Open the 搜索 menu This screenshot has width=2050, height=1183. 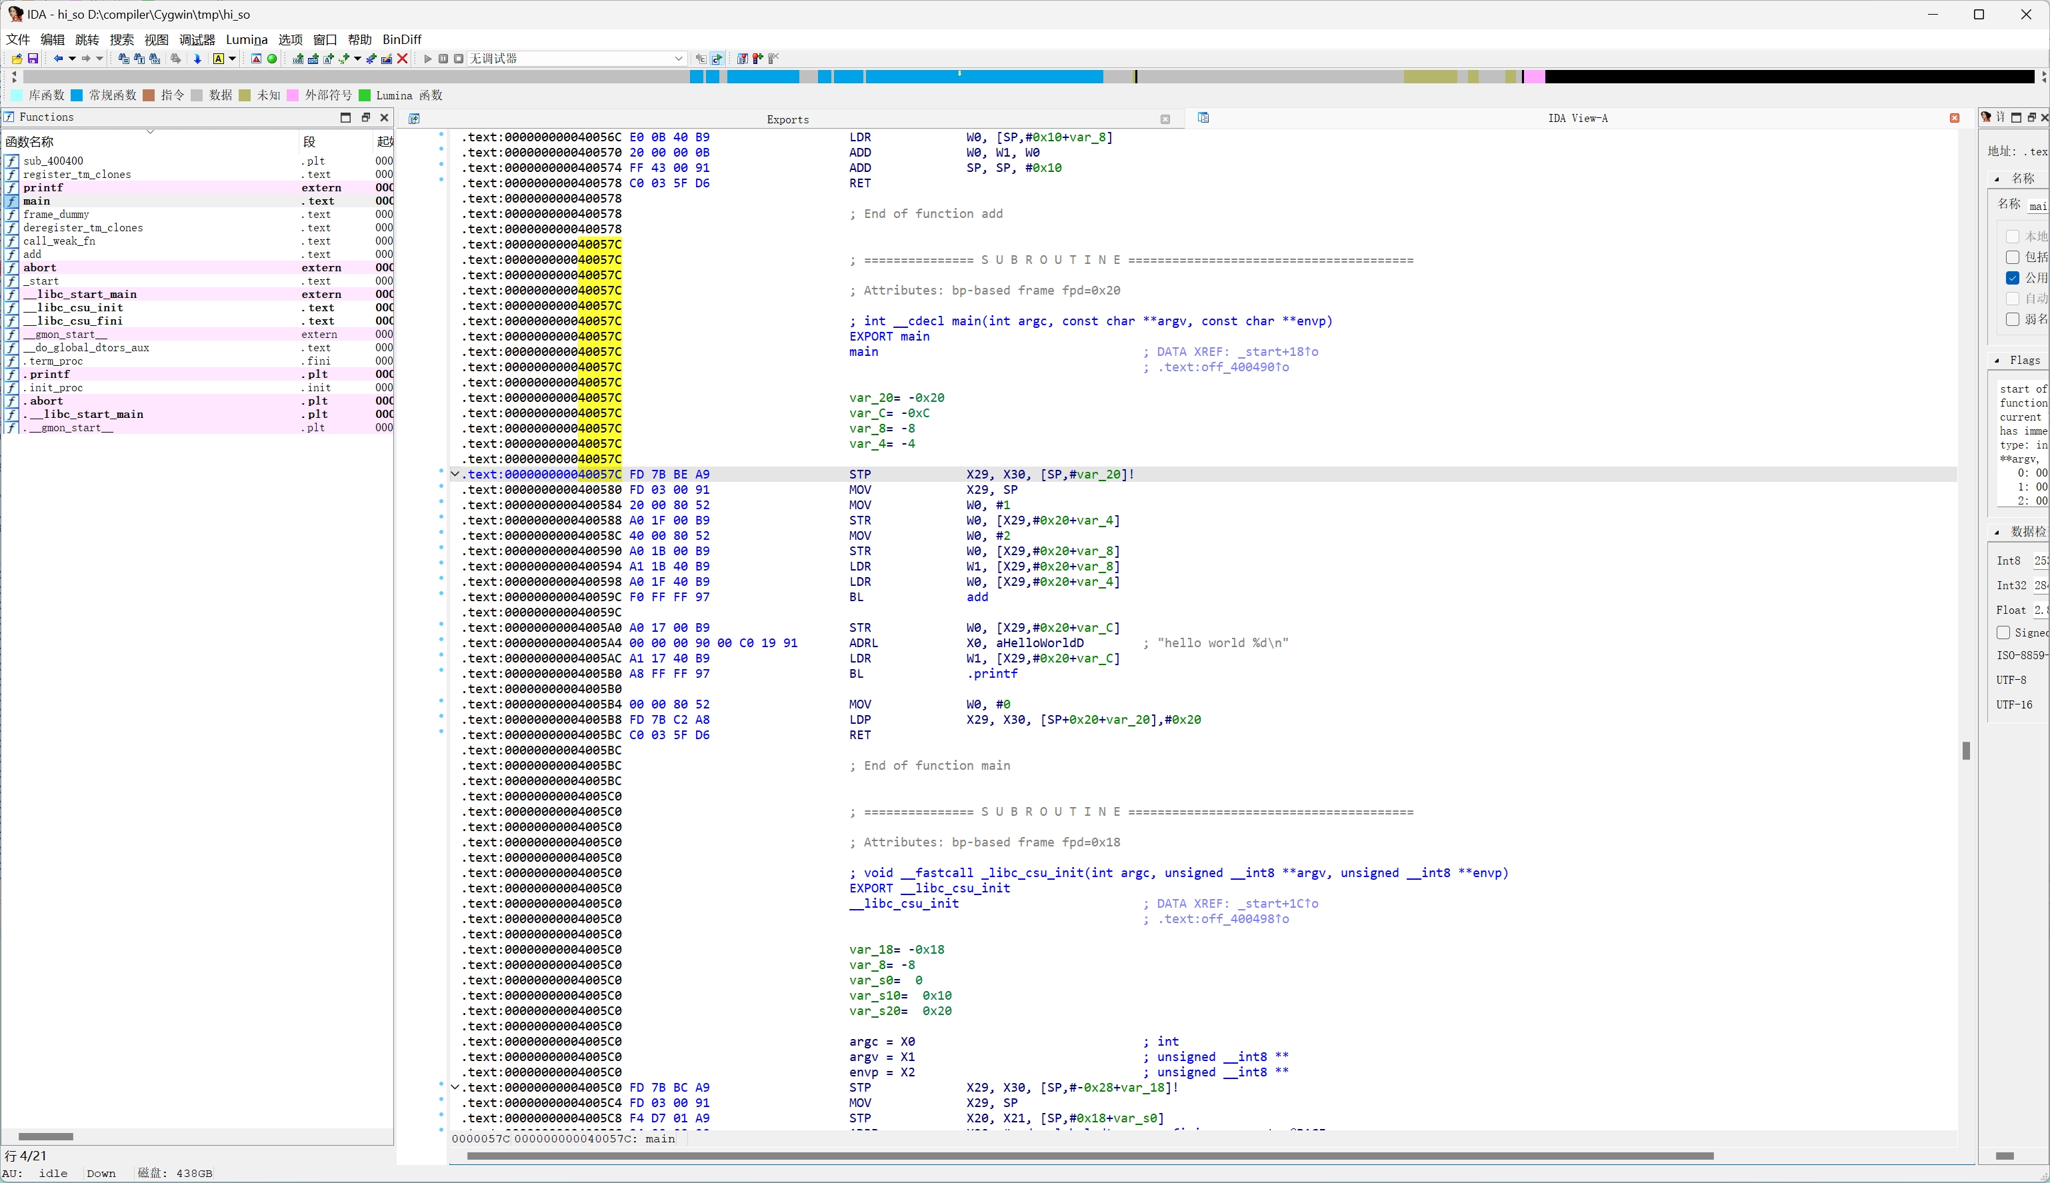(x=122, y=39)
